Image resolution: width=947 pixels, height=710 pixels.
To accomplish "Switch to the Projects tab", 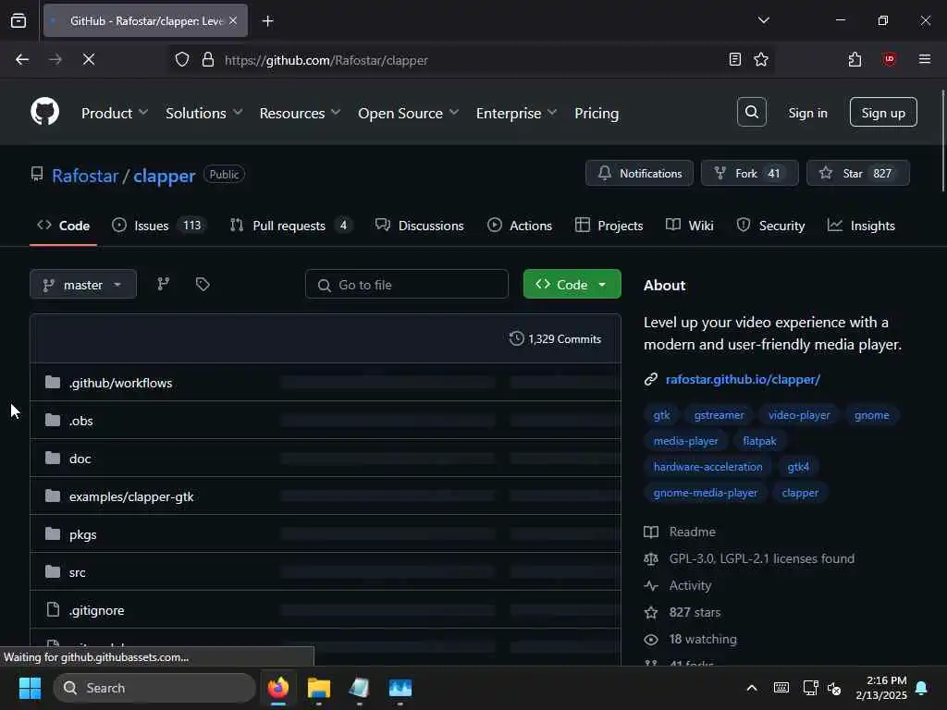I will coord(609,226).
